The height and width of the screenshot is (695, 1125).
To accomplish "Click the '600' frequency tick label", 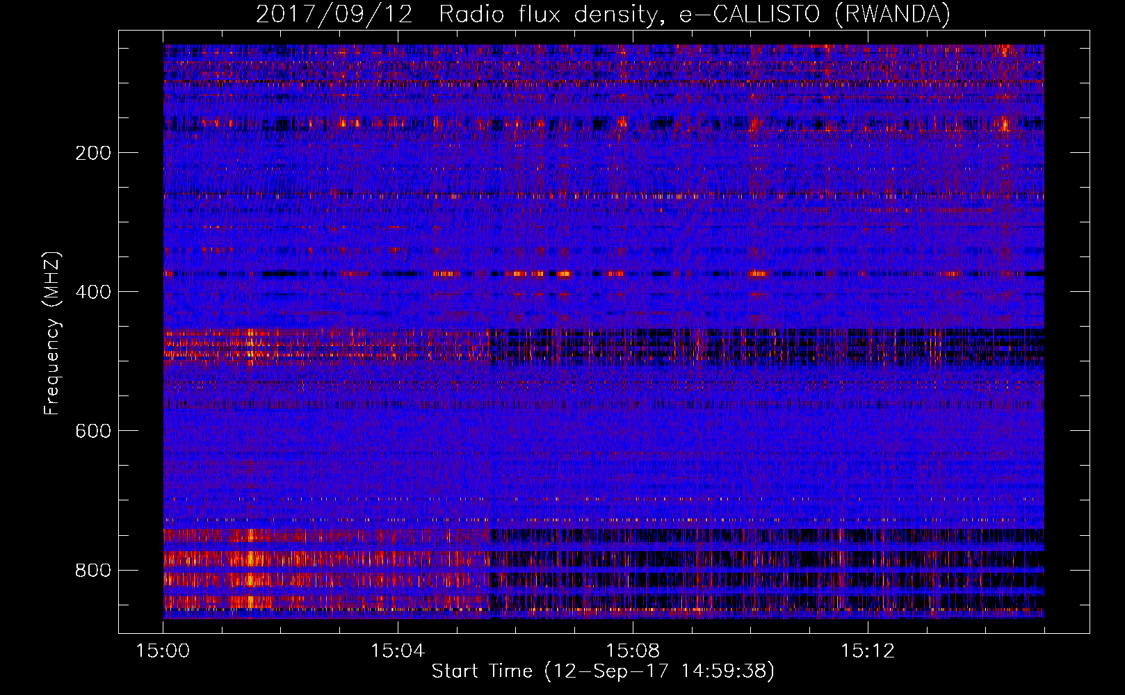I will point(93,431).
